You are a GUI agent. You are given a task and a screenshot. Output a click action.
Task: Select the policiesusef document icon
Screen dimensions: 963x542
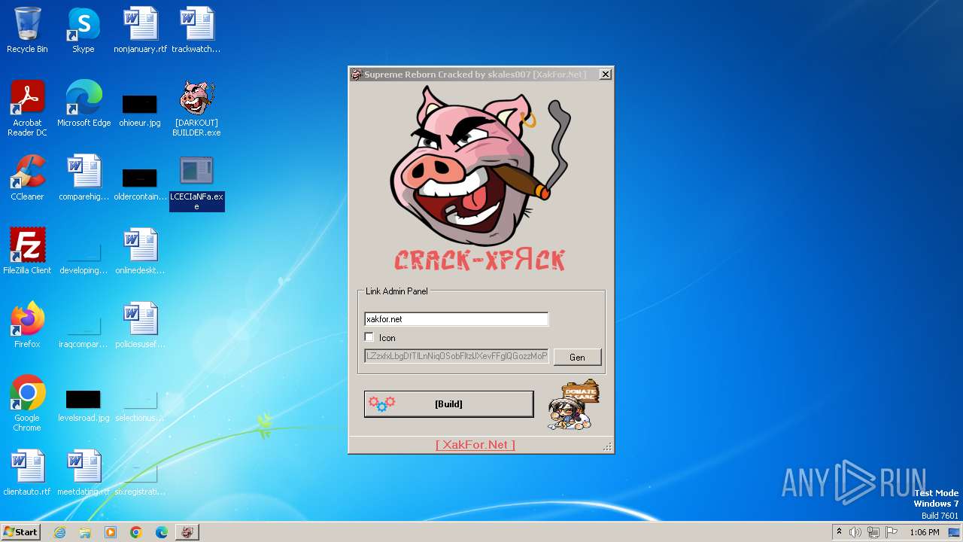pyautogui.click(x=140, y=325)
